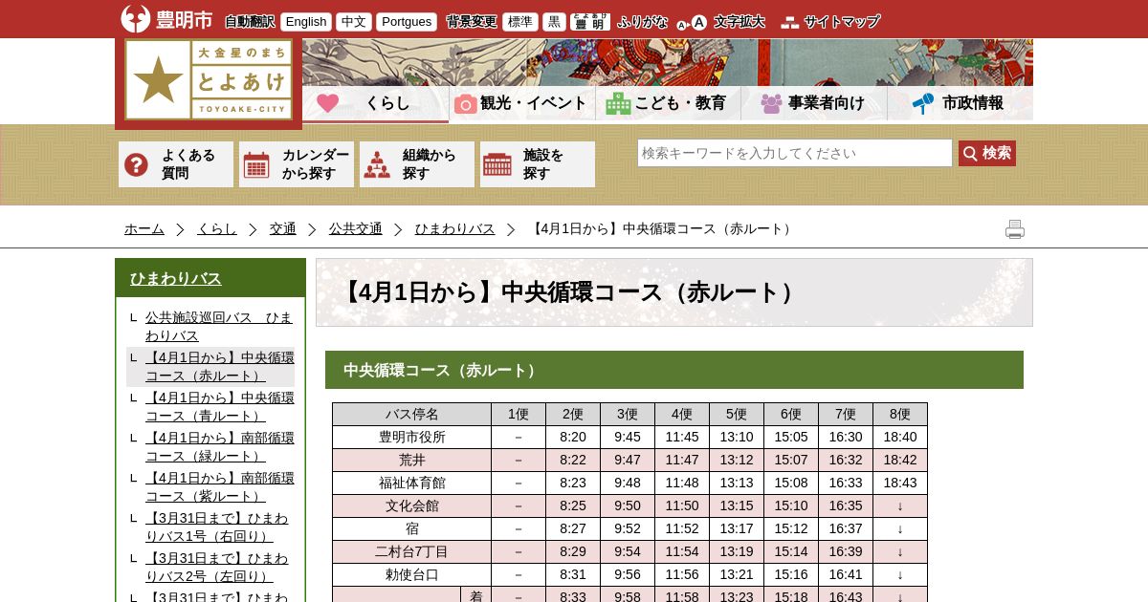1148x602 pixels.
Task: Click the 1便 column header
Action: click(x=519, y=415)
